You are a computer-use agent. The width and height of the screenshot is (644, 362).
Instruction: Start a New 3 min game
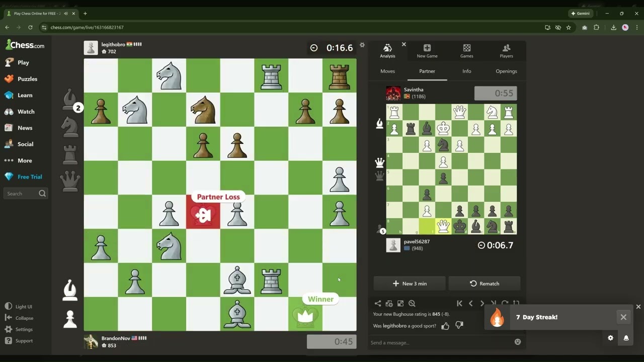click(410, 284)
